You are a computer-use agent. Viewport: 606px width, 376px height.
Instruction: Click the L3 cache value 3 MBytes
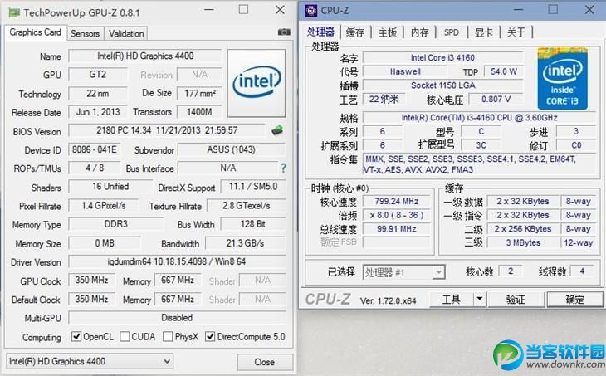(x=523, y=242)
